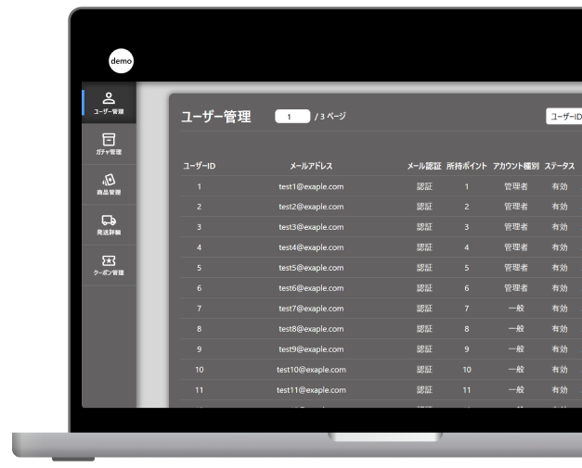The width and height of the screenshot is (582, 468).
Task: Click the メール認証 column header
Action: (424, 166)
